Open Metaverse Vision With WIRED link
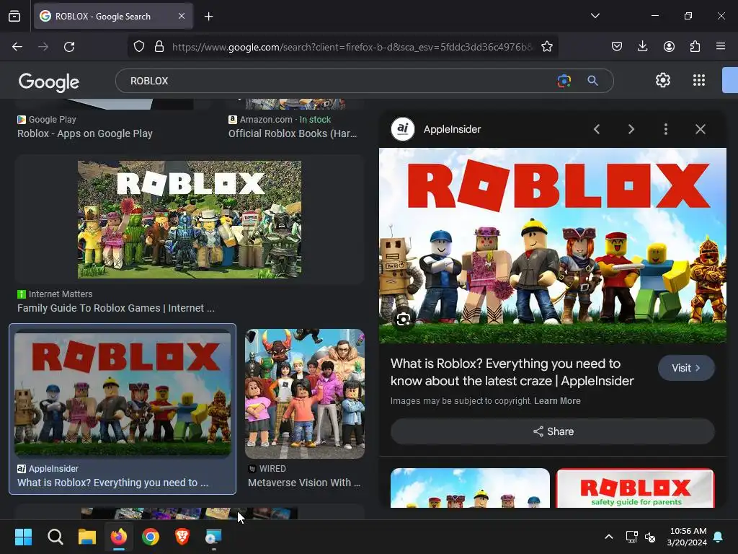This screenshot has width=738, height=554. [x=304, y=483]
